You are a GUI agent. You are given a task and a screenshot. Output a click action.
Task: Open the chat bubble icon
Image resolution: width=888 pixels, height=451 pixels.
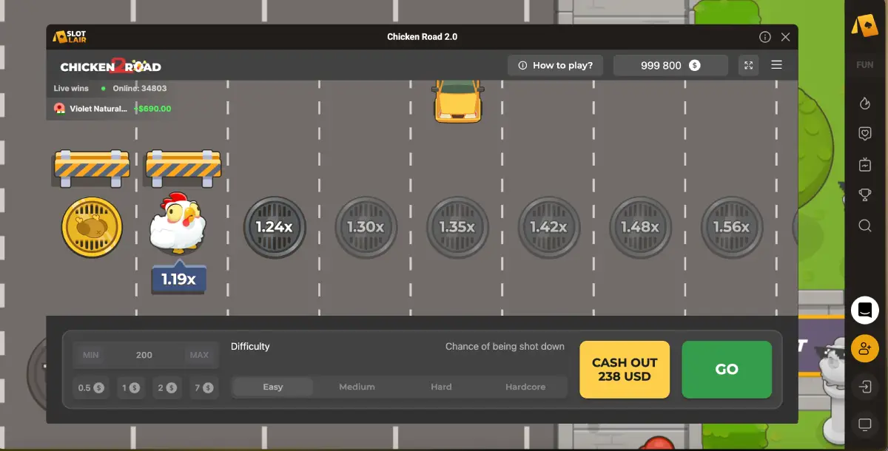(x=864, y=310)
